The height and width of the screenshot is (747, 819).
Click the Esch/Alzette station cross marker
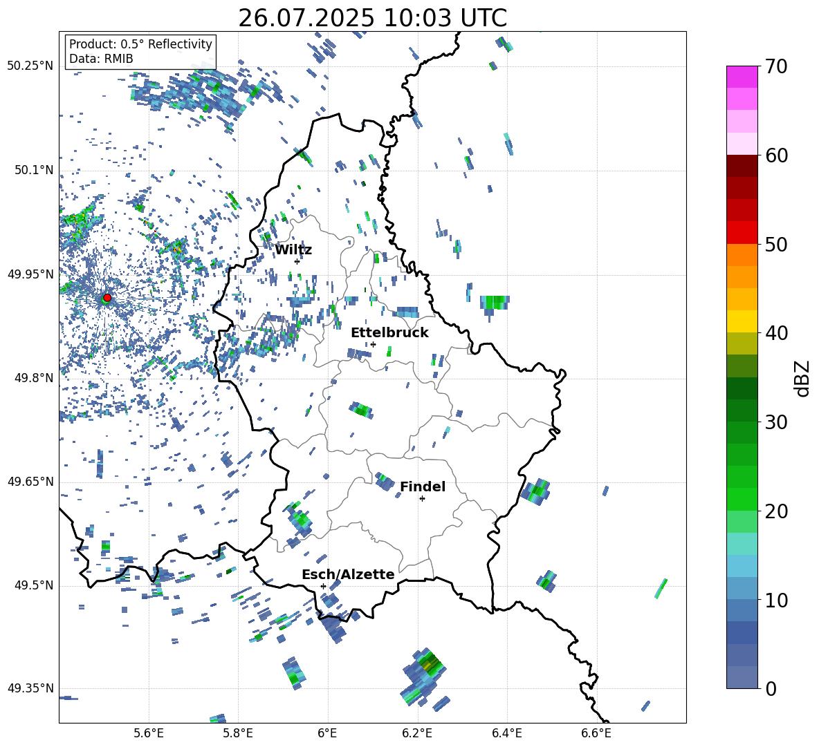tap(323, 586)
